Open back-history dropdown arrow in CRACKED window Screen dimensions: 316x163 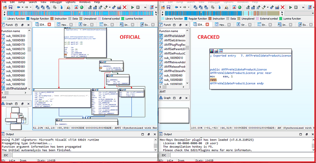point(181,7)
